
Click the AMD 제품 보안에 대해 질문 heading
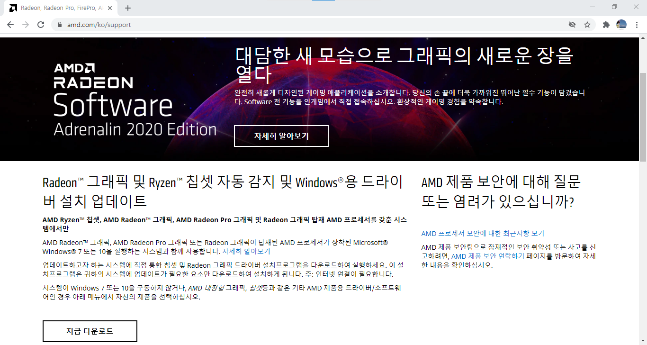click(501, 191)
